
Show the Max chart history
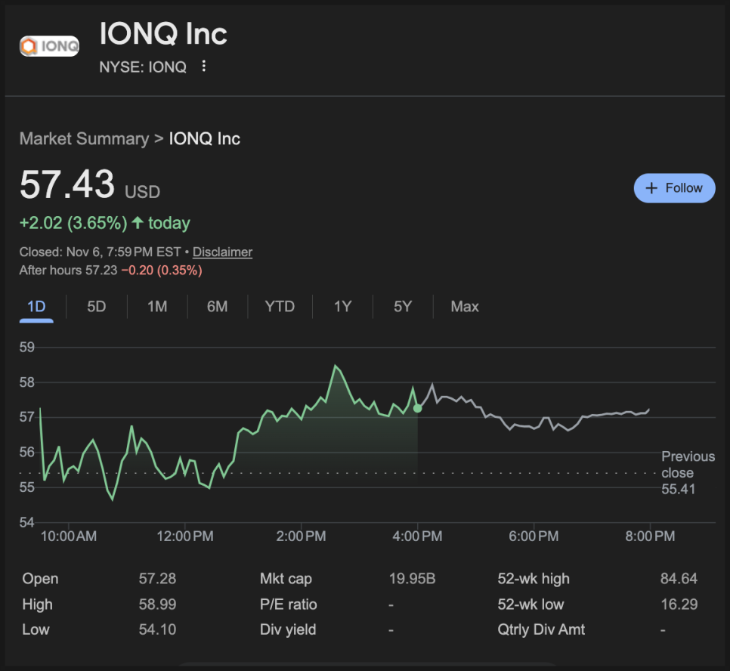(465, 307)
